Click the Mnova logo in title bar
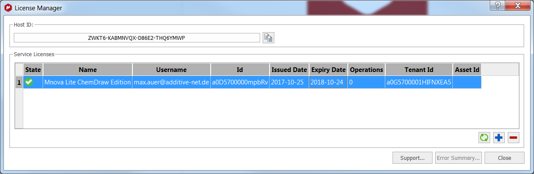This screenshot has width=534, height=174. pos(7,7)
